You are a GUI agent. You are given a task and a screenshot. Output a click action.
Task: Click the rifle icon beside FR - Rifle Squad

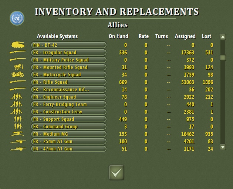pos(17,82)
